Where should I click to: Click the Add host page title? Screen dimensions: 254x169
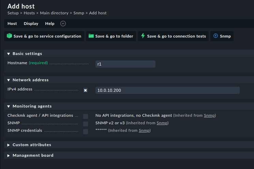tap(21, 6)
